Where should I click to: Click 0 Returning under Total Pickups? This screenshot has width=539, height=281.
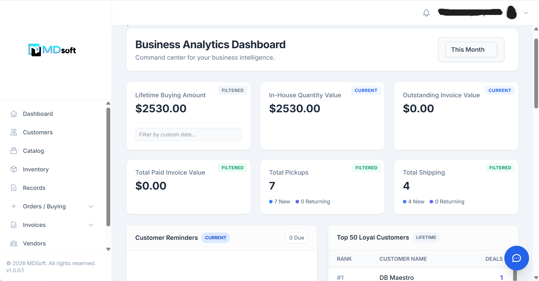(x=313, y=202)
